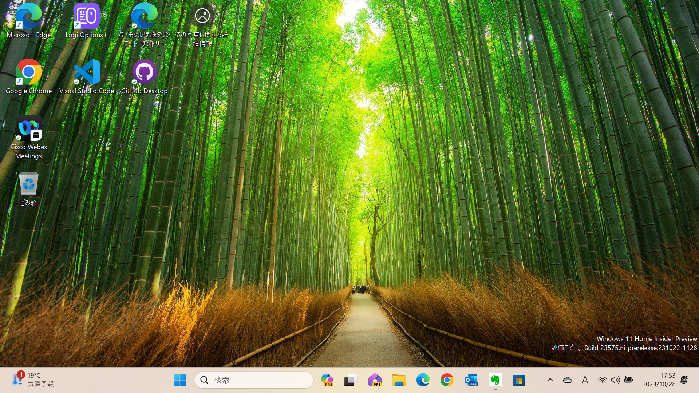Click the 検索 taskbar search box
Image resolution: width=699 pixels, height=393 pixels.
point(254,380)
